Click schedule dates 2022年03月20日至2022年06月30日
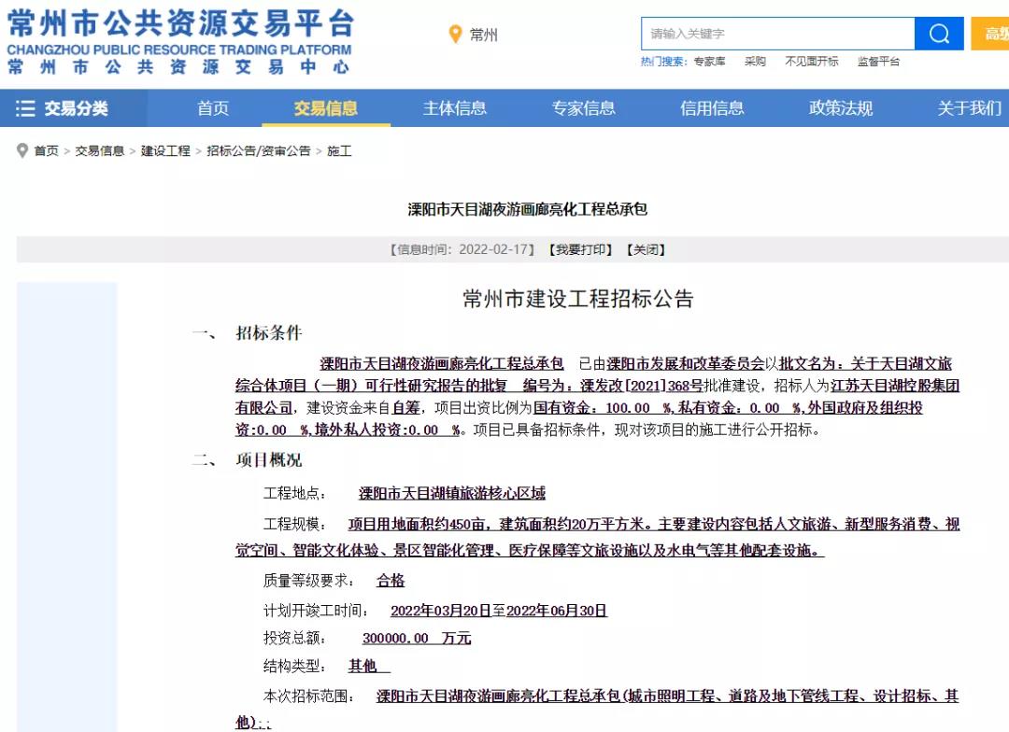 (499, 611)
